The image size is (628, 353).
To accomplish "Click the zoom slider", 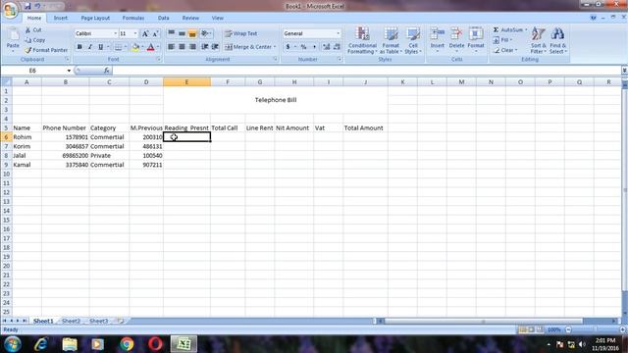I will click(596, 329).
